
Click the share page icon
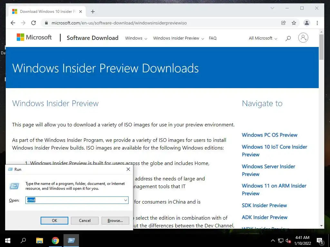(284, 23)
